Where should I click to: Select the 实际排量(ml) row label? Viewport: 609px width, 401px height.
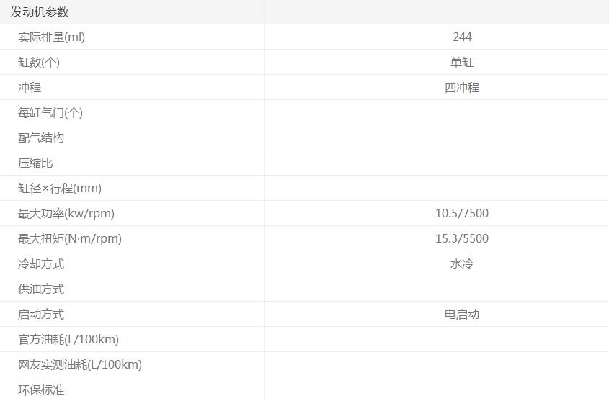[51, 37]
